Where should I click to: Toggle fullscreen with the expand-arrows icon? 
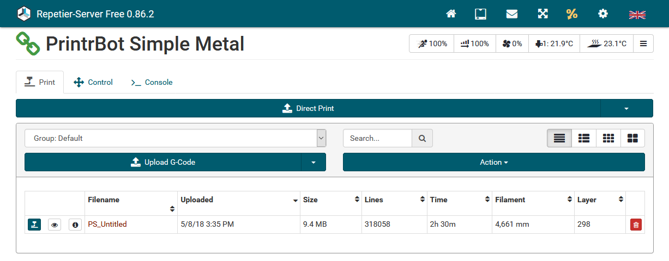coord(543,14)
